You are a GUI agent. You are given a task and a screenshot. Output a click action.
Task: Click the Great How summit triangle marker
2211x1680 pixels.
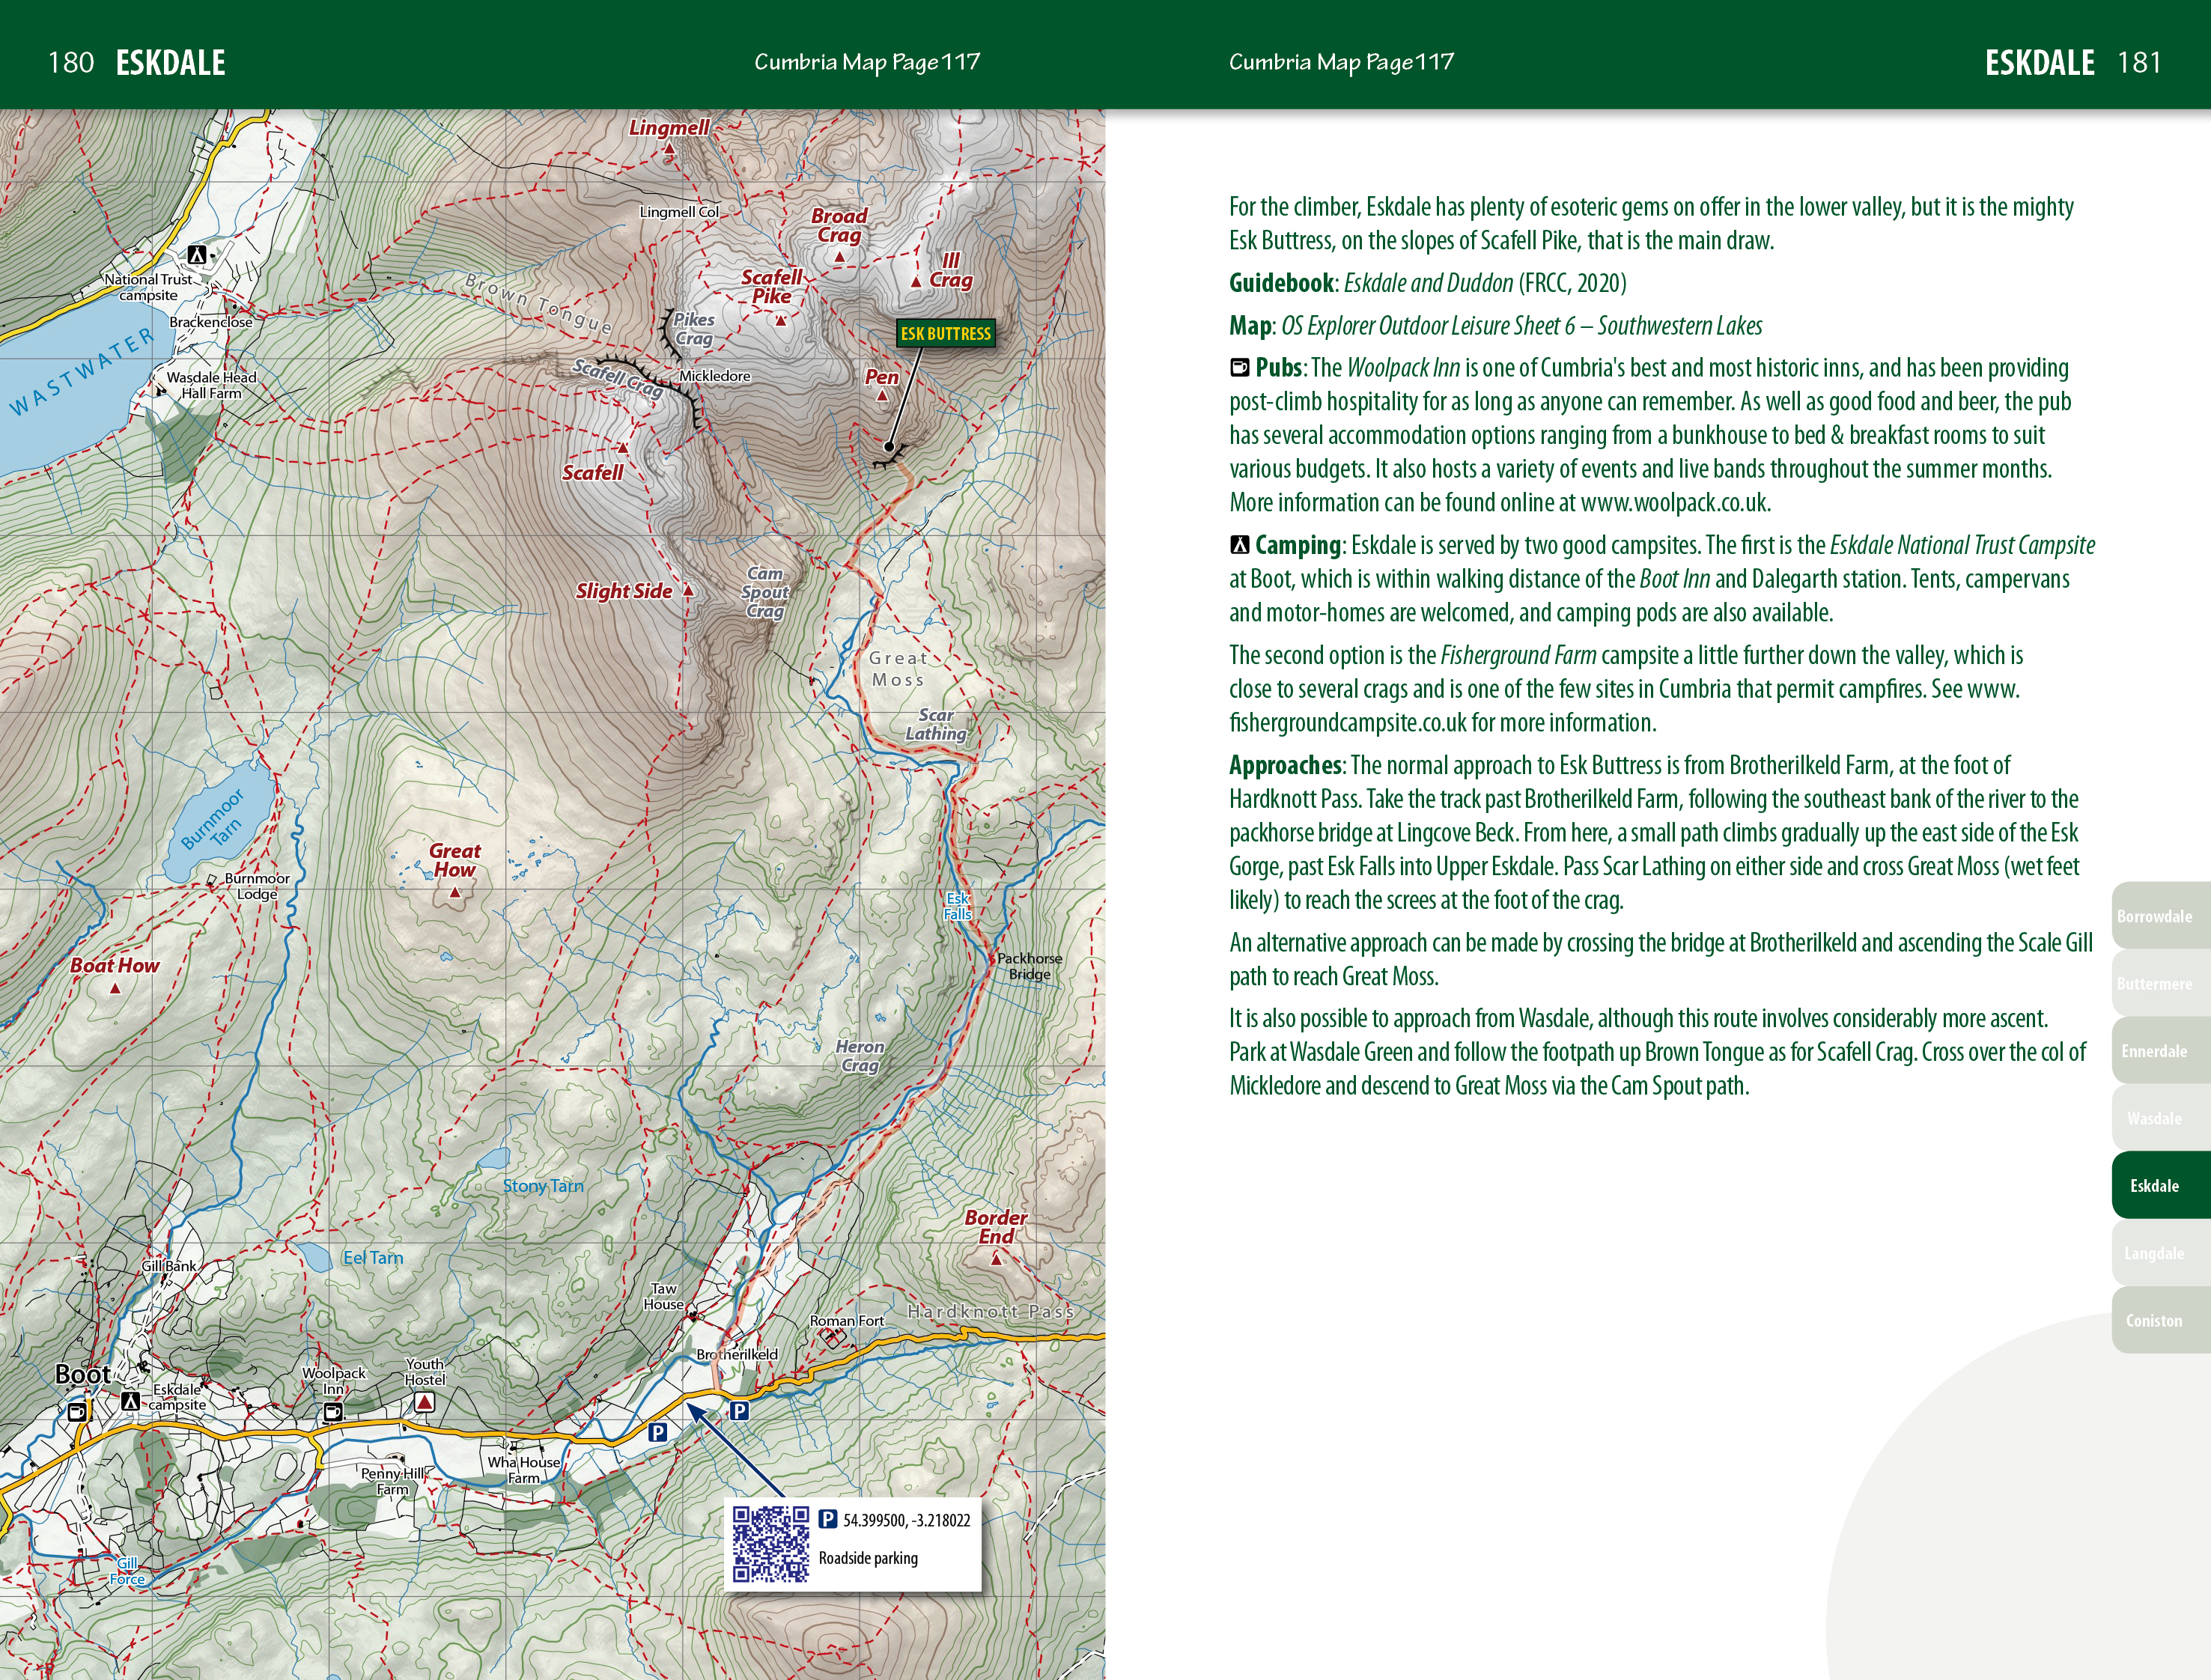click(x=455, y=893)
